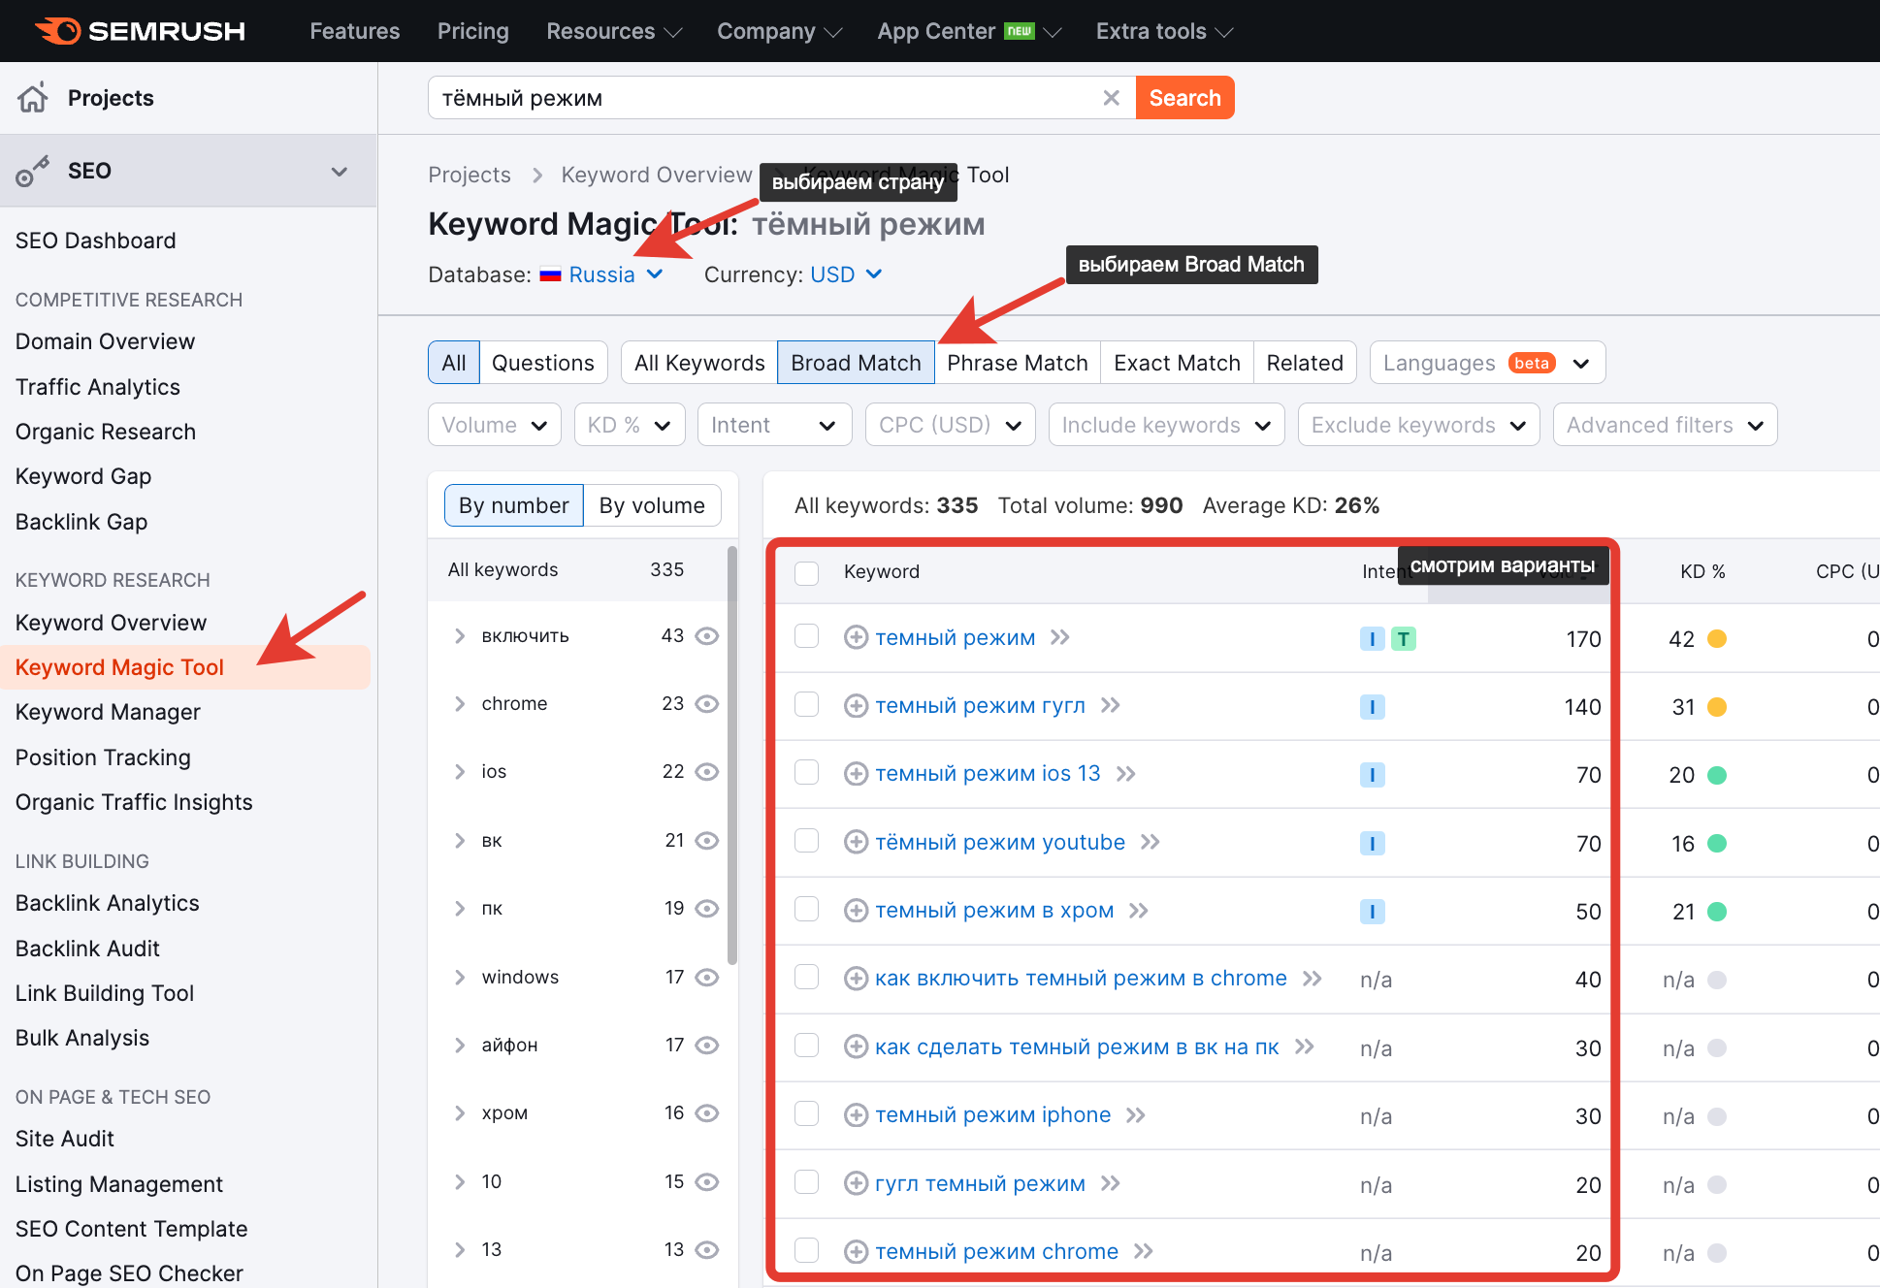Check the темный режим ios 13 checkbox
The width and height of the screenshot is (1880, 1288).
[807, 773]
